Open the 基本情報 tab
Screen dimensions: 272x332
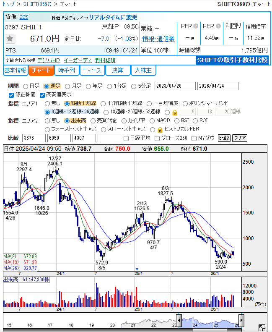coord(16,70)
